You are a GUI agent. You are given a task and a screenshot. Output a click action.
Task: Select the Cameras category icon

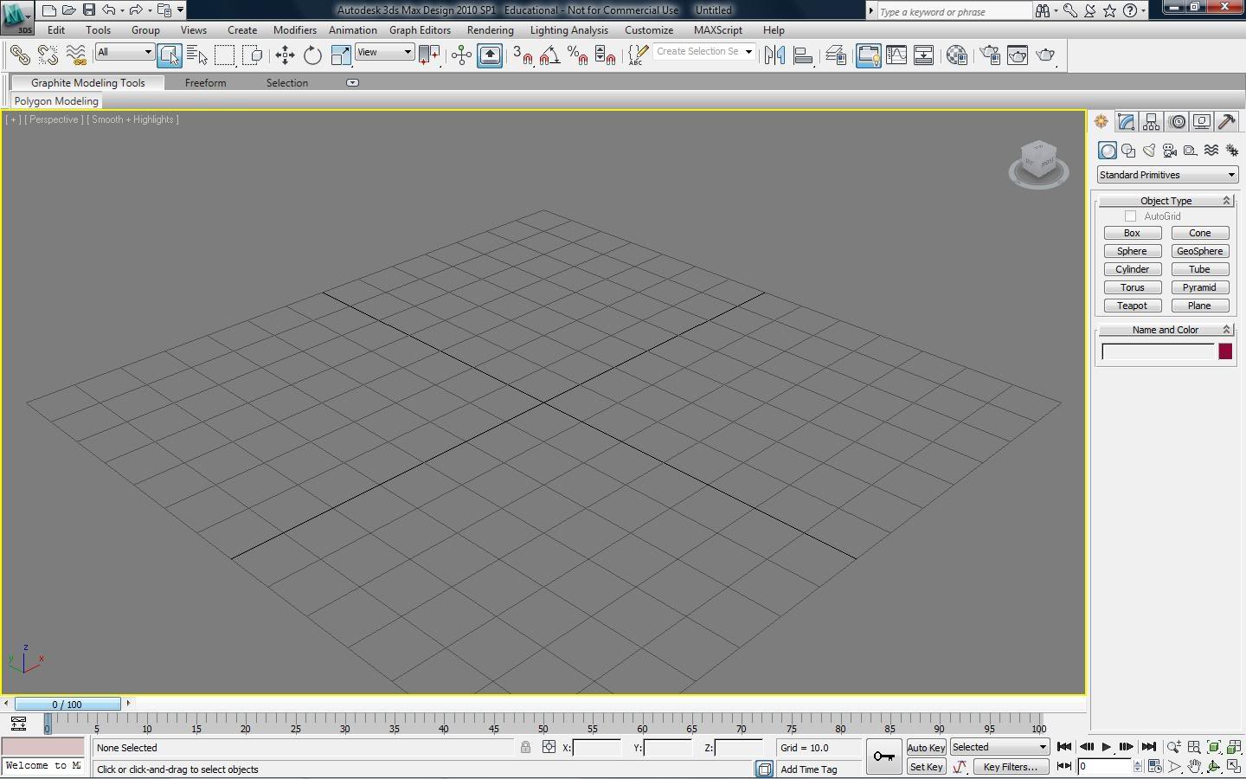coord(1170,151)
